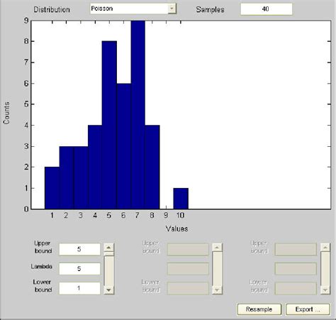The image size is (336, 320).
Task: Click the up arrow of the first parameter slider
Action: 109,248
